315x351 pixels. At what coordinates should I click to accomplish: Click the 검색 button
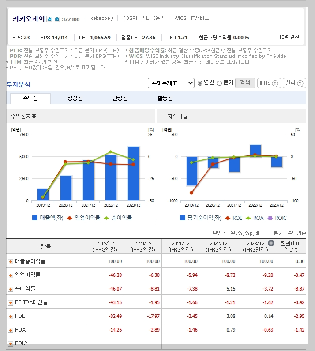[x=245, y=83]
